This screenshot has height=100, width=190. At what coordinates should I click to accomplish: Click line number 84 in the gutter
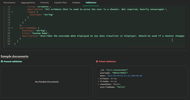click(x=9, y=44)
